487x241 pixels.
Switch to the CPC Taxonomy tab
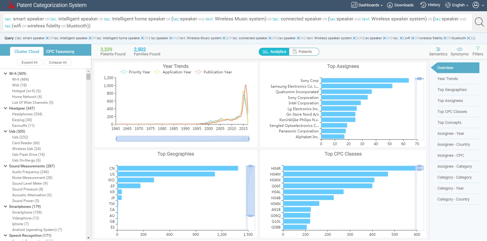click(60, 51)
